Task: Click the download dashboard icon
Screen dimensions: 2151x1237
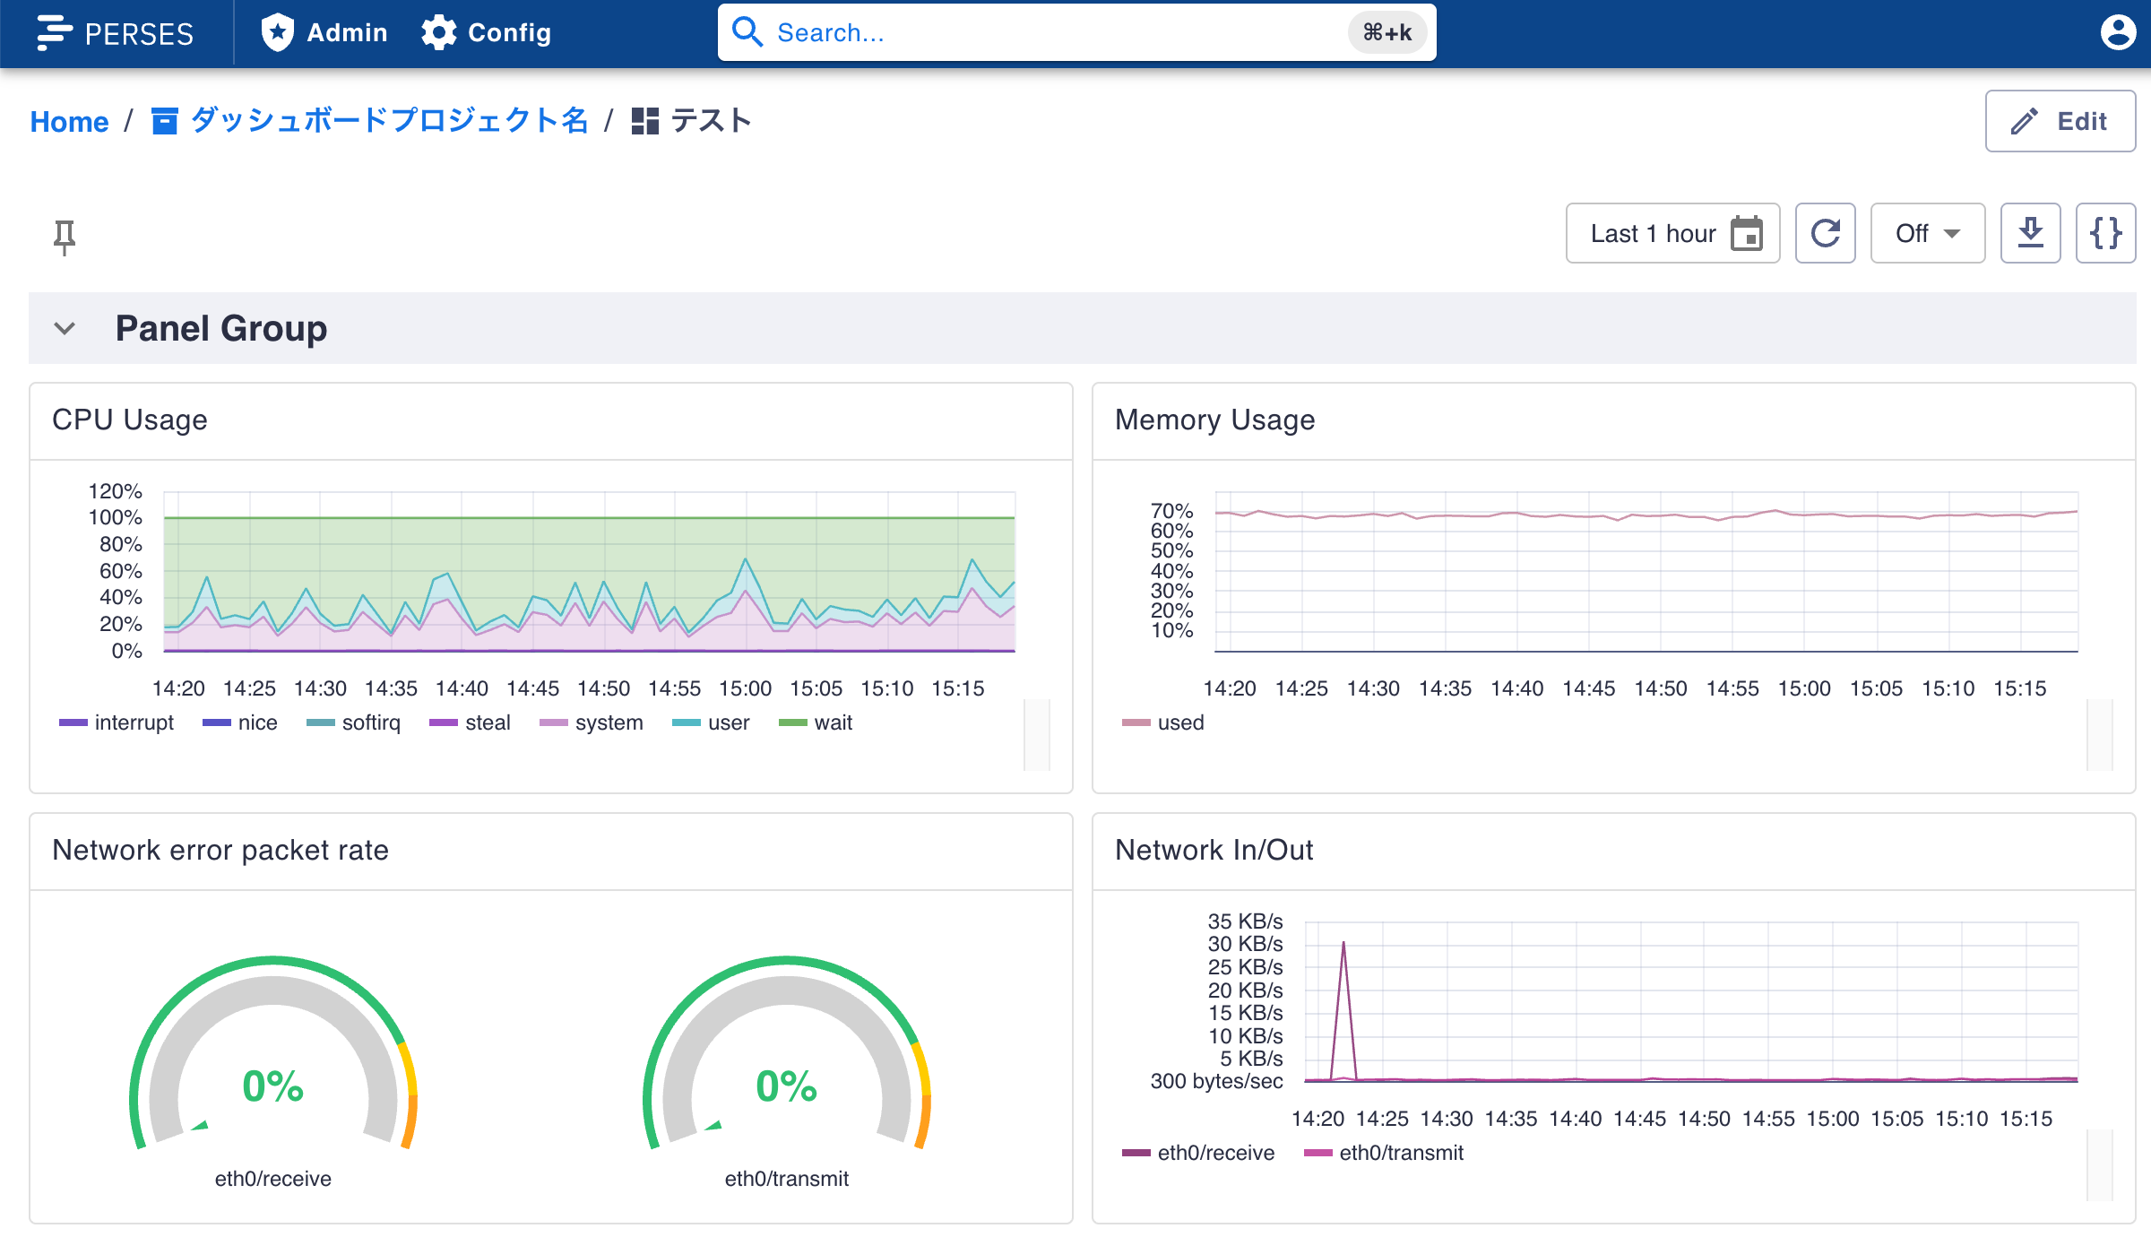Action: pos(2030,234)
